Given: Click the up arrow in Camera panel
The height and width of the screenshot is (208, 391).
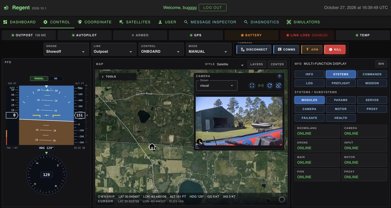Looking at the screenshot, I should [x=279, y=76].
